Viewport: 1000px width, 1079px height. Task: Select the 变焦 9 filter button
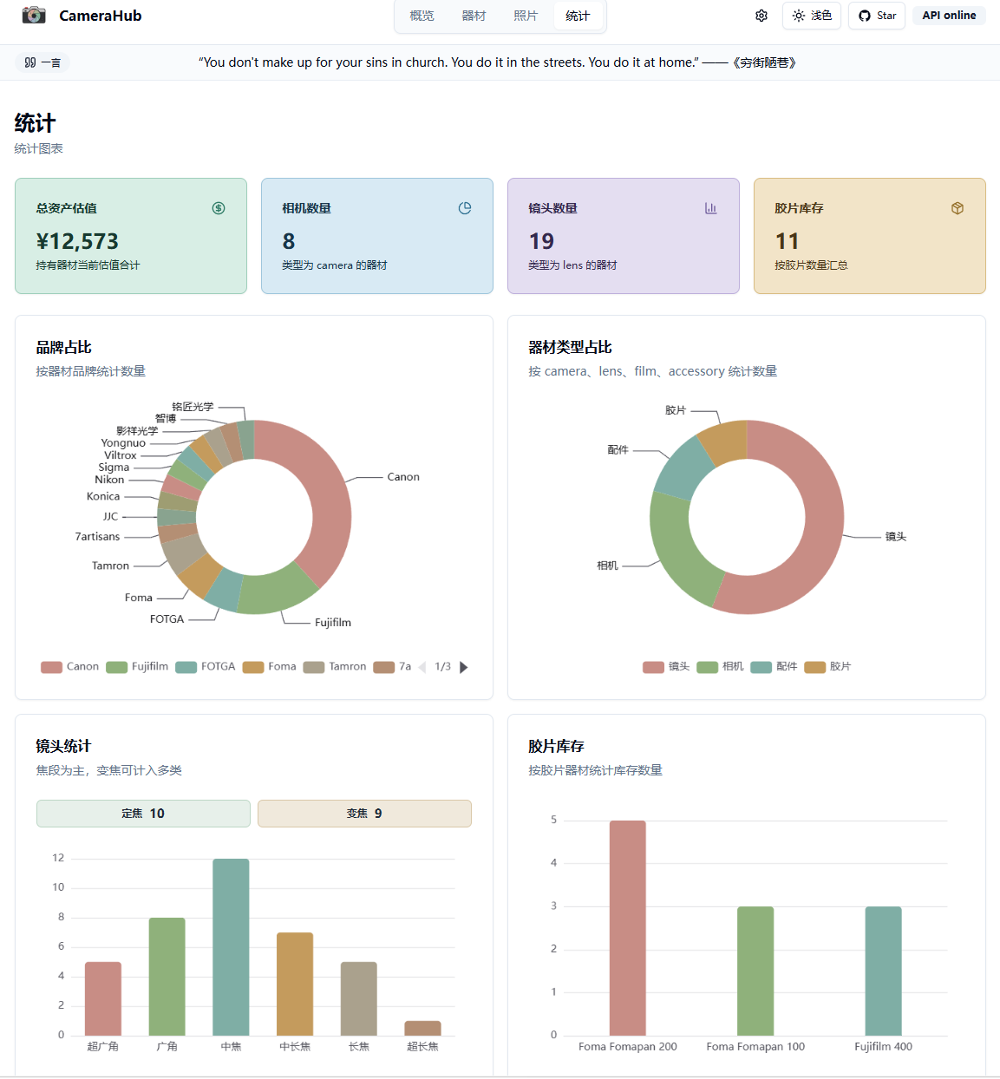364,814
